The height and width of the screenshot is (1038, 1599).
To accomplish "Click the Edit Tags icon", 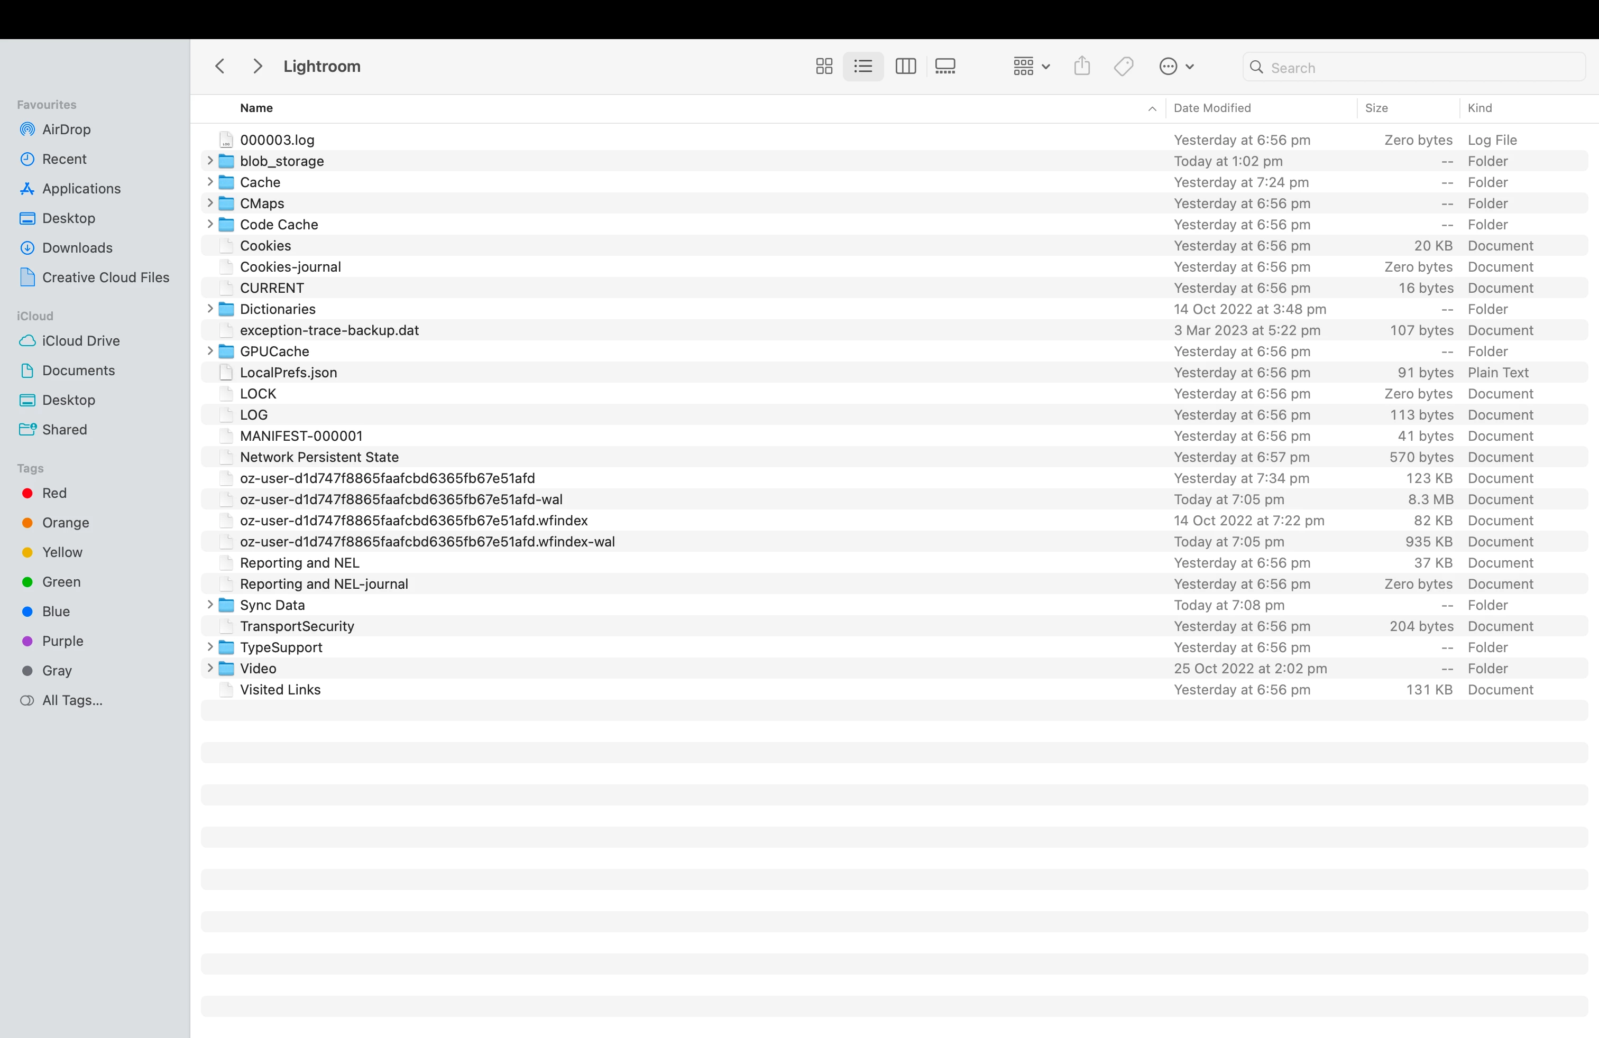I will click(1123, 67).
